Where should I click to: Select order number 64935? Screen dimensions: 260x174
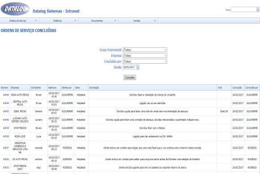click(x=6, y=168)
